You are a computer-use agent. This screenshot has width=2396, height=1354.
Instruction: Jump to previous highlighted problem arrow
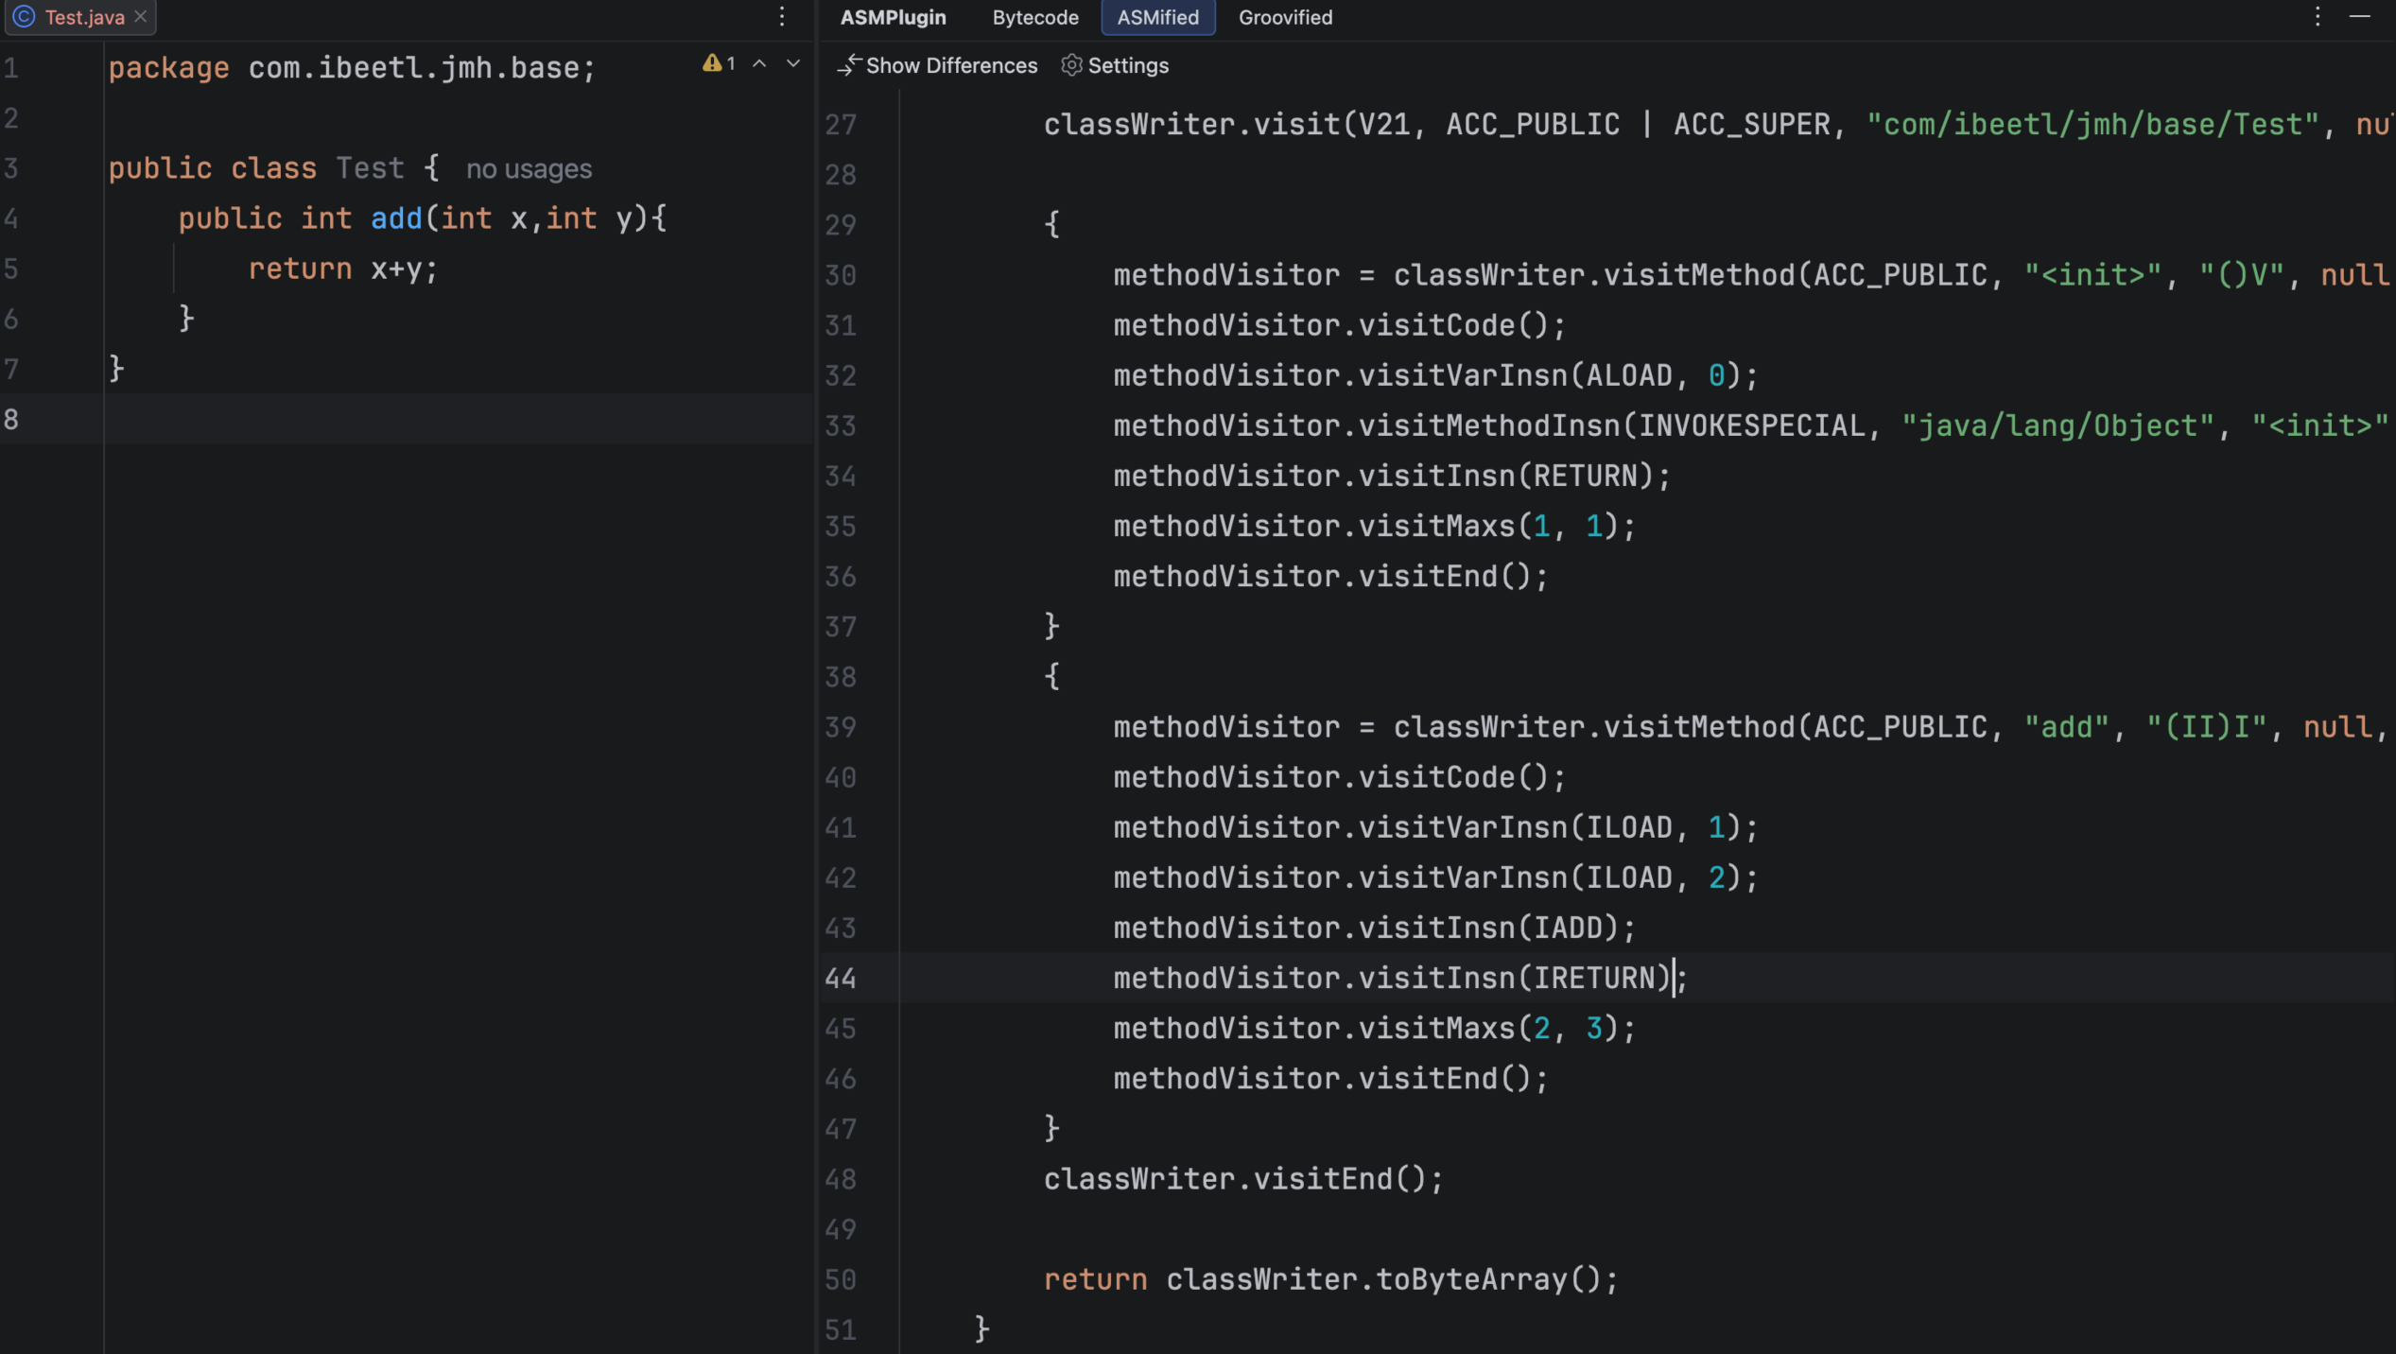coord(759,63)
